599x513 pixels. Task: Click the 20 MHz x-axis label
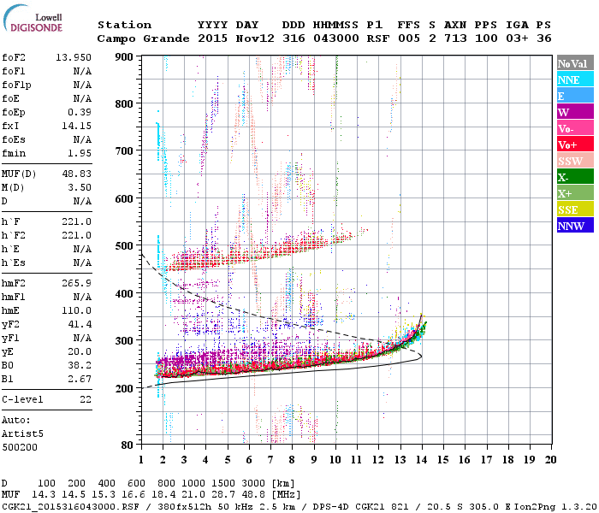550,460
